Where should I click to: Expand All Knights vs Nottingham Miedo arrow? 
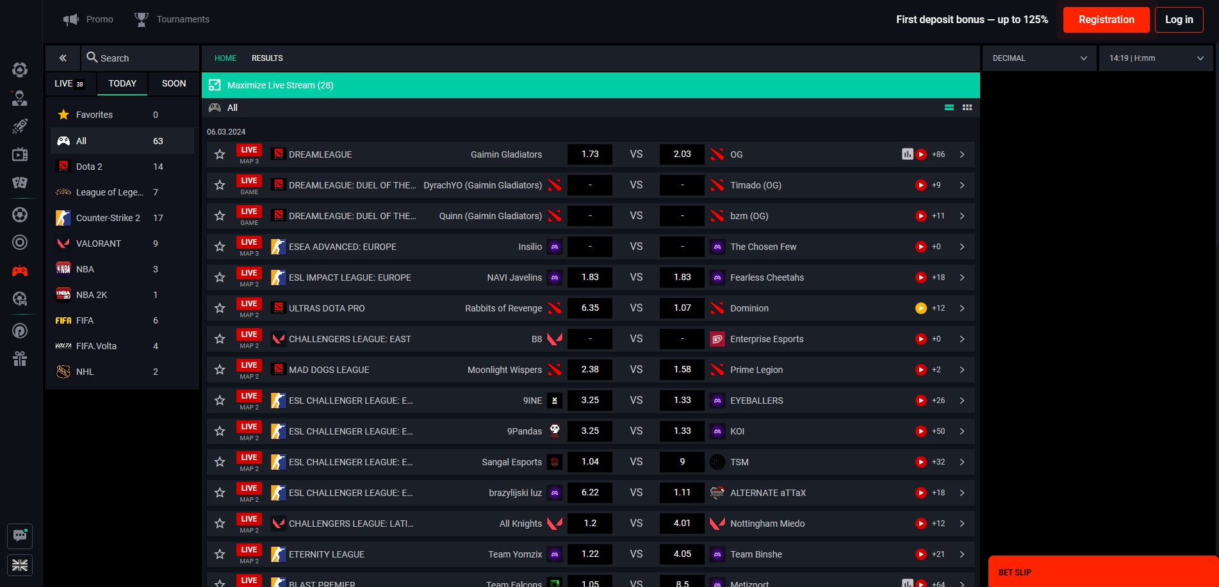point(961,524)
